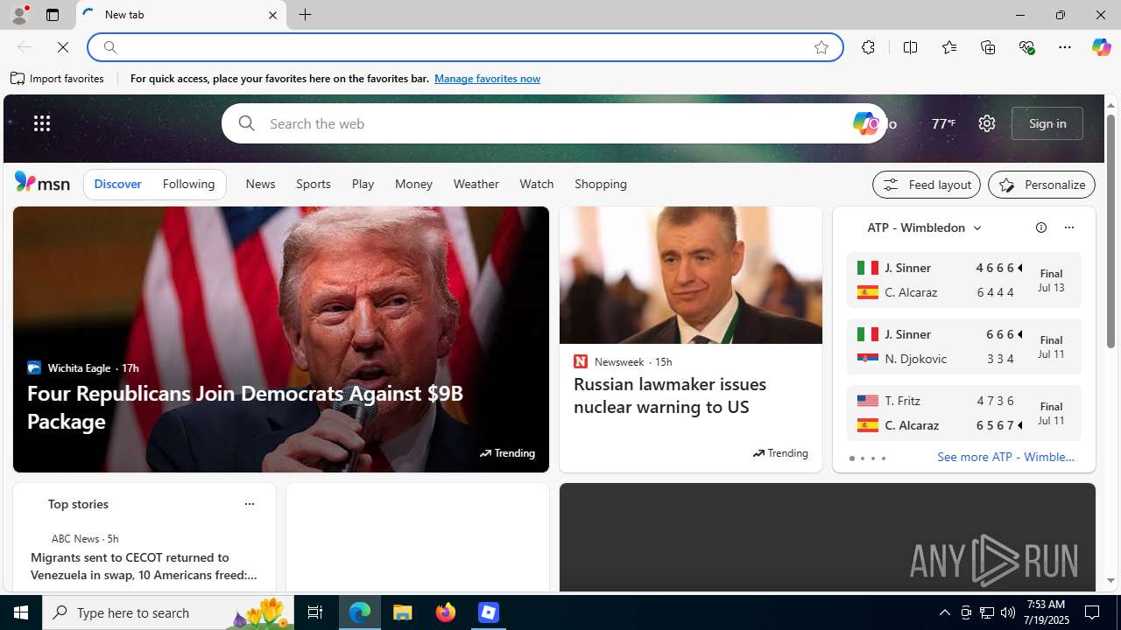The height and width of the screenshot is (630, 1121).
Task: Add this page to favorites star
Action: [x=821, y=47]
